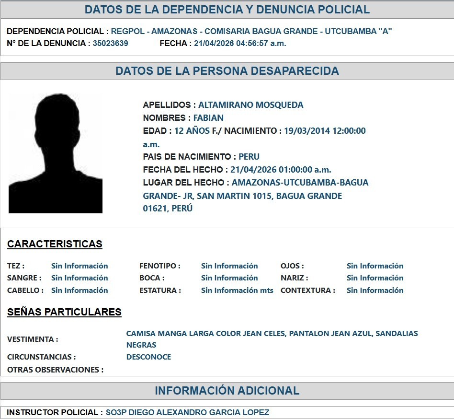
Task: Select the country of birth value PERU
Action: [249, 157]
